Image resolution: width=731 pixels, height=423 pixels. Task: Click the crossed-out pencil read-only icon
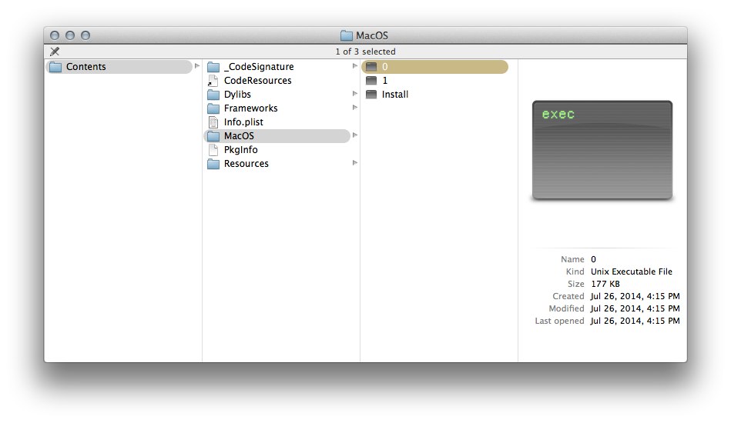pos(55,52)
